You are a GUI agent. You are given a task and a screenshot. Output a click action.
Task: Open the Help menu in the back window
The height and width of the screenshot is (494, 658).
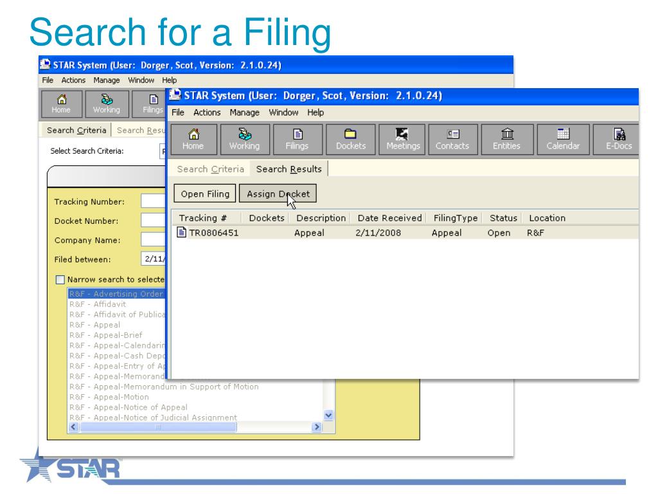tap(169, 80)
